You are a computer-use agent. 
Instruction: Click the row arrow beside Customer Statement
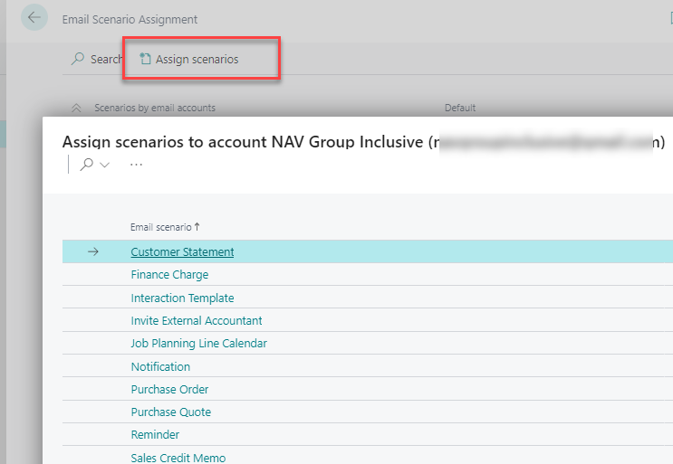pos(92,252)
